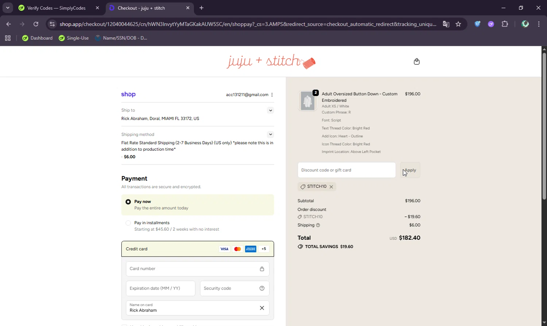The width and height of the screenshot is (547, 326).
Task: Clear the Name on card field
Action: click(262, 308)
